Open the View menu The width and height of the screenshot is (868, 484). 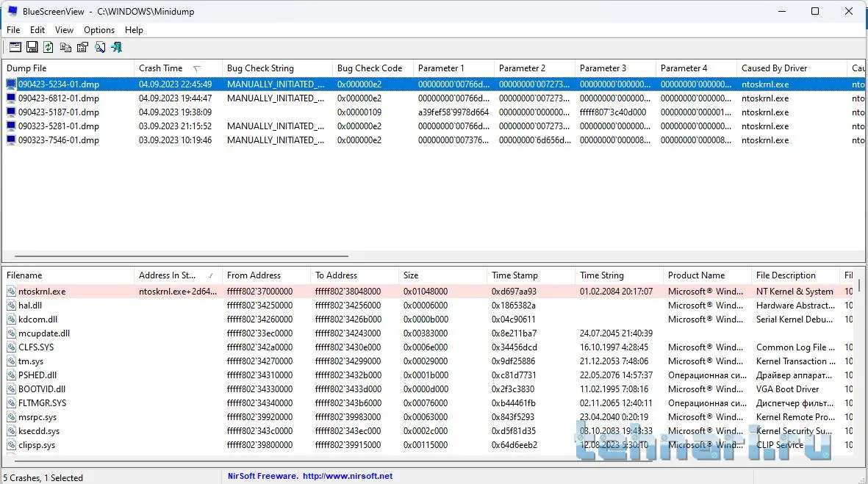click(x=64, y=30)
